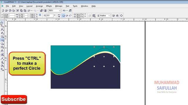Screen dimensions: 188x105
Task: Toggle Pie shape mode
Action: (x=67, y=15)
